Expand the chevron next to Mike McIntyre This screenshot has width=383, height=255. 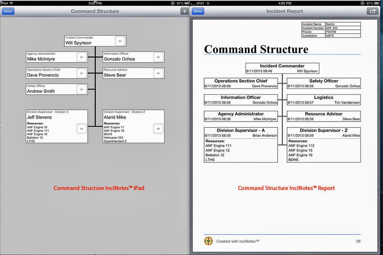(x=81, y=57)
